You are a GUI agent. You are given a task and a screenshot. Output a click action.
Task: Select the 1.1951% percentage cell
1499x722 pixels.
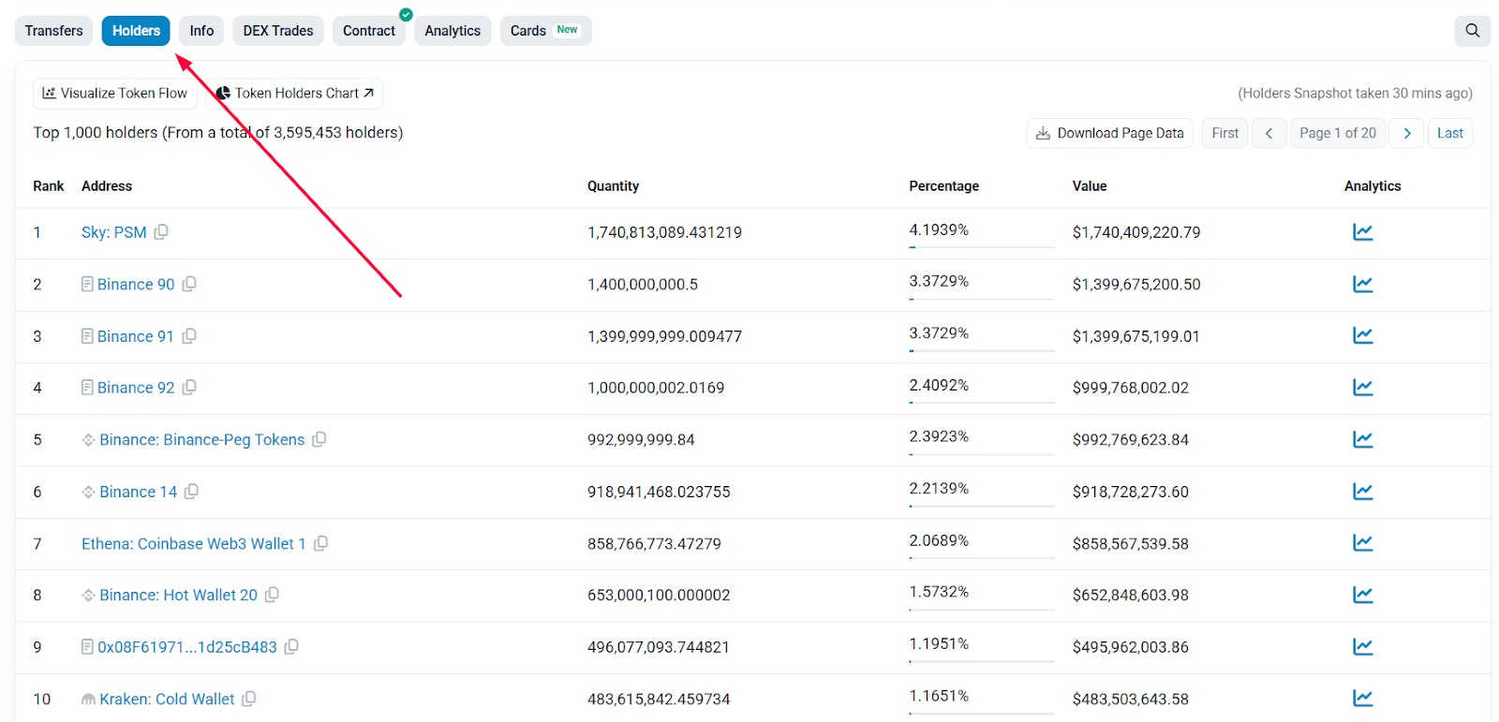tap(939, 643)
